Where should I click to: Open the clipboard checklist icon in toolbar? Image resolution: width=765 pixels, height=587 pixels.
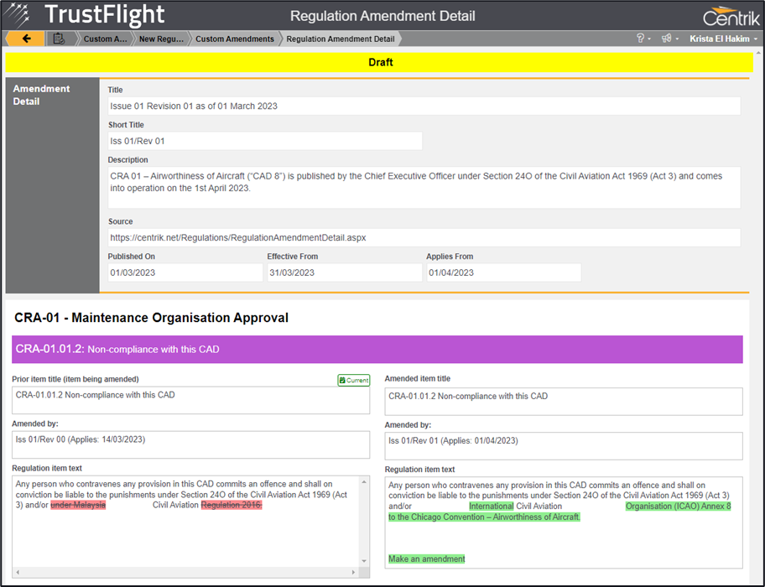[58, 39]
